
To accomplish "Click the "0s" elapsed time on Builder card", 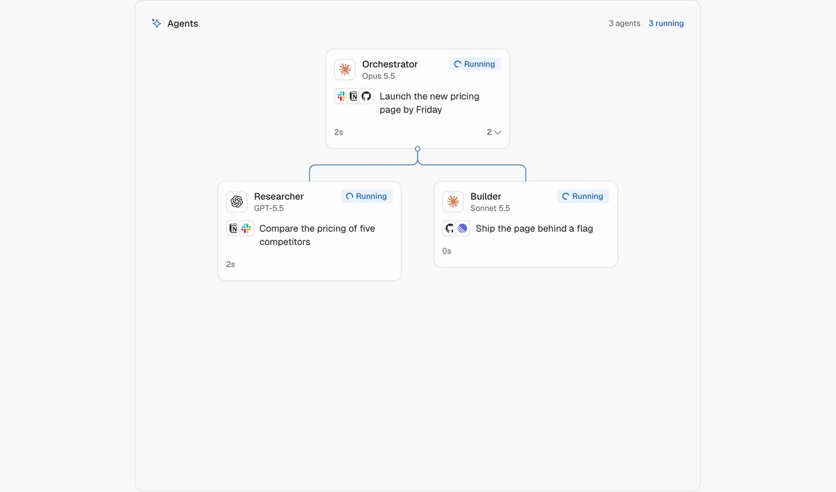I will (x=446, y=251).
